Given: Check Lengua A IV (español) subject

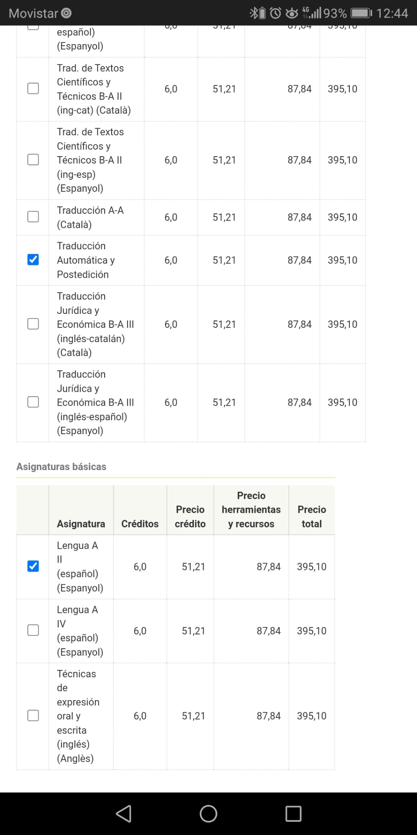Looking at the screenshot, I should click(x=33, y=630).
